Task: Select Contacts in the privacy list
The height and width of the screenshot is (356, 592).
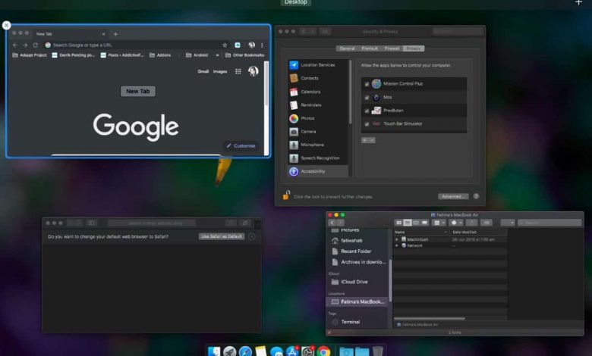Action: click(x=318, y=78)
